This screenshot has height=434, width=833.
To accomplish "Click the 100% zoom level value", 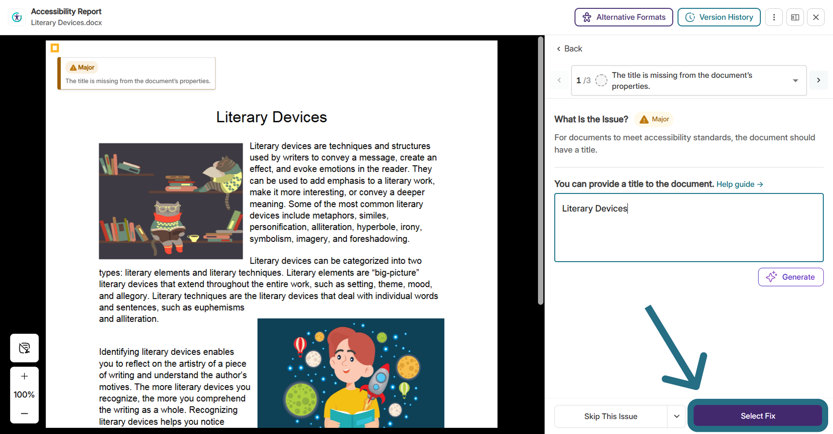I will click(x=24, y=395).
